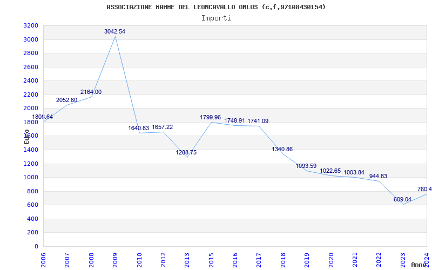Click the 944.83 data label

tap(379, 176)
